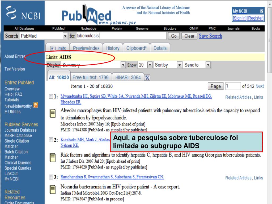Click OMIM in black menu bar
This screenshot has height=204, width=272.
tap(194, 28)
